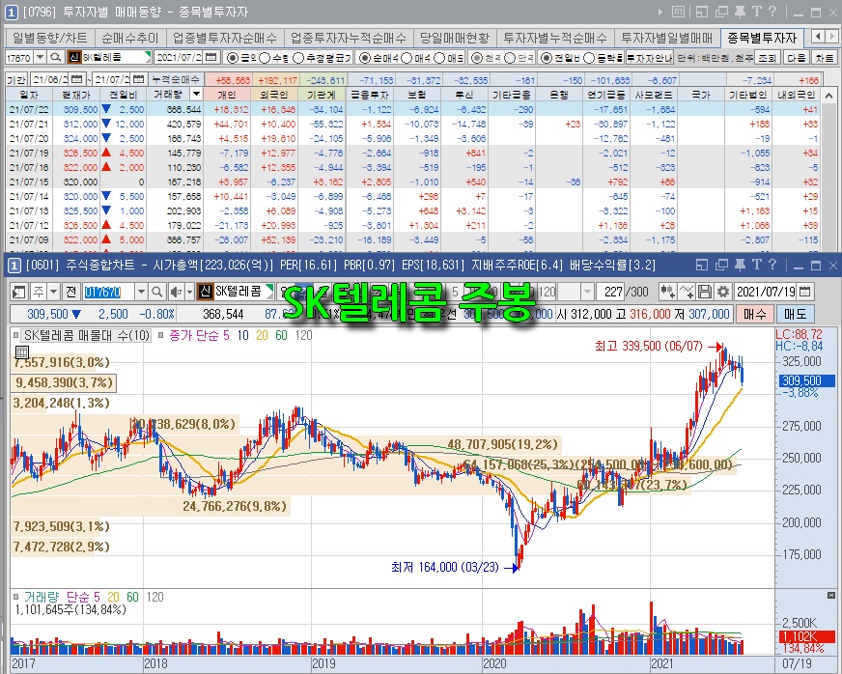Viewport: 842px width, 674px height.
Task: Open the dropdown arrow beside 거래량 column header
Action: [x=197, y=94]
